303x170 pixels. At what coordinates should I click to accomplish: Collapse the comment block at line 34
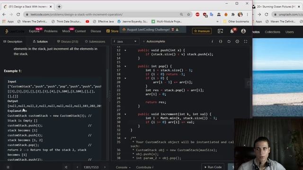click(125, 138)
